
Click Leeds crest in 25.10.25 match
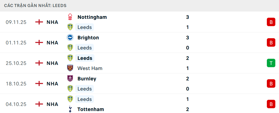70,58
